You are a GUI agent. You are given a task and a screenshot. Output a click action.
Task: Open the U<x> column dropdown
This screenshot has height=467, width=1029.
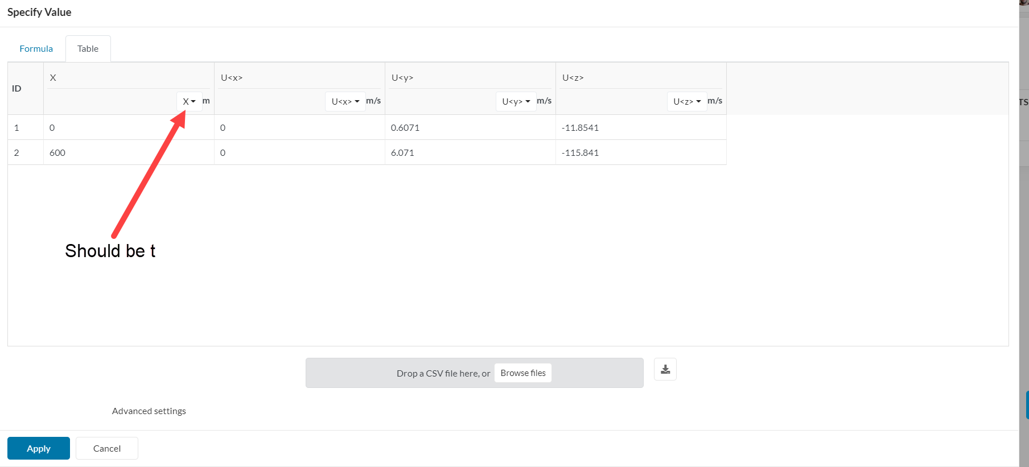point(345,101)
